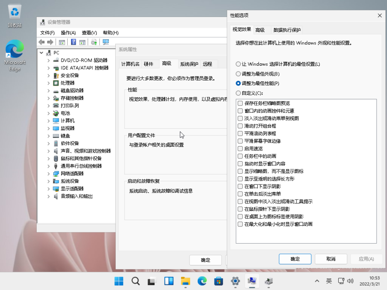Switch to the 数据执行保护 tab

[287, 30]
